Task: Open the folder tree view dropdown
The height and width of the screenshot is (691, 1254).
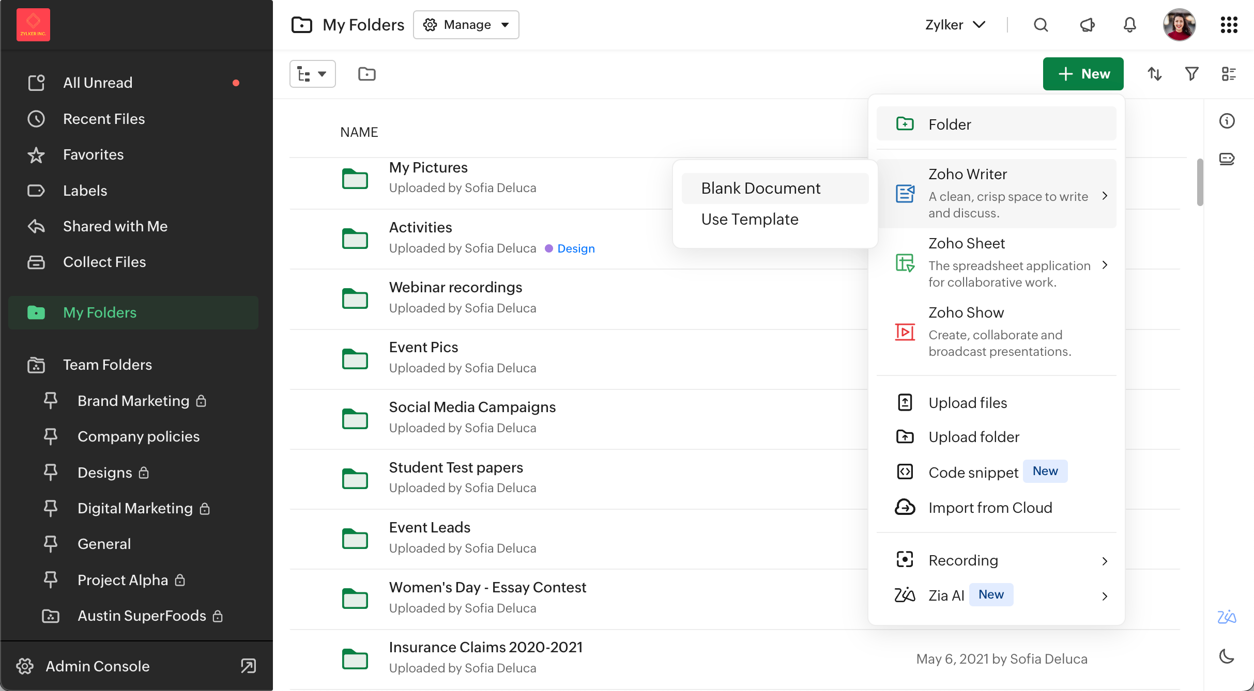Action: [x=313, y=74]
